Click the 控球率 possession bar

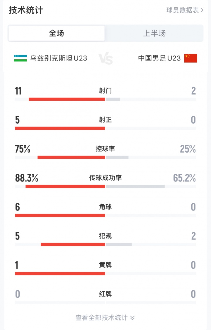[71, 157]
